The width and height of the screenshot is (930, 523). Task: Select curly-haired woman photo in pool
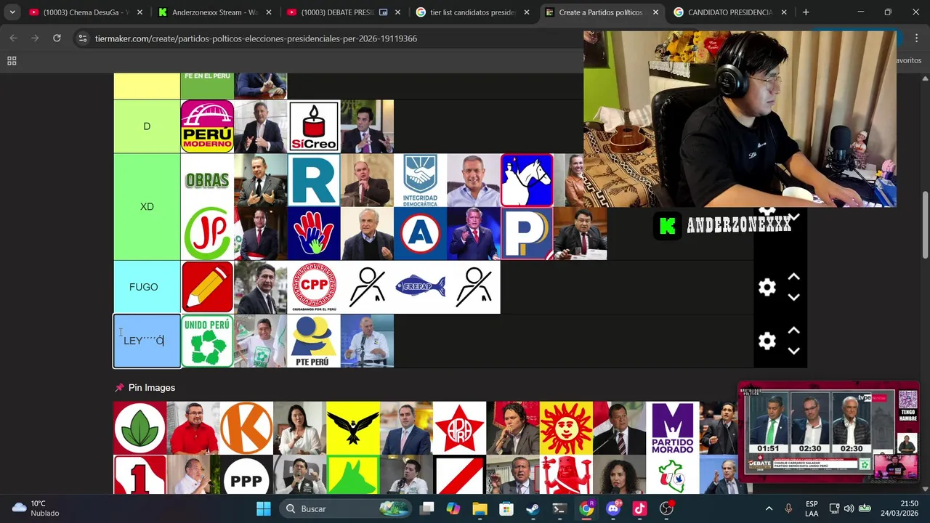click(x=619, y=475)
